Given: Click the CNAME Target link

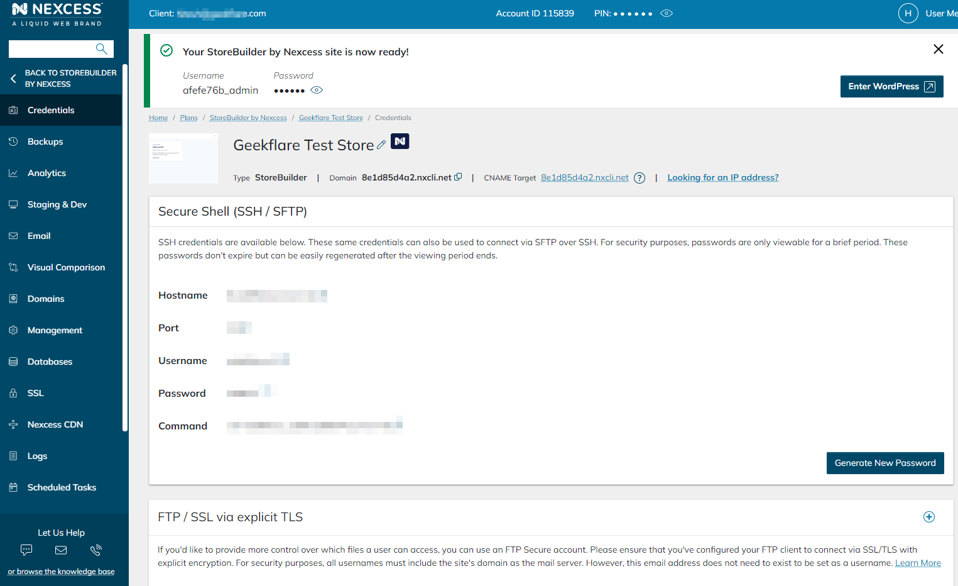Looking at the screenshot, I should (585, 178).
